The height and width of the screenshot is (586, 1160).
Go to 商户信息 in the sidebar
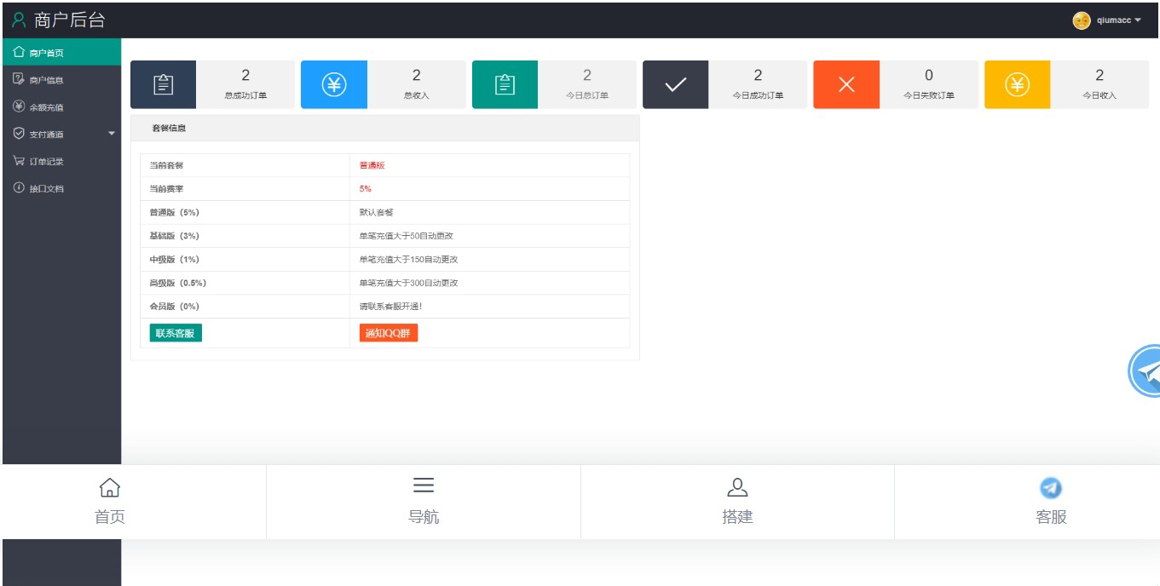click(46, 80)
